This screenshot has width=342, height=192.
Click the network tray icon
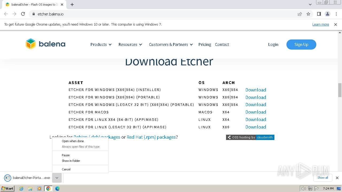310,189
